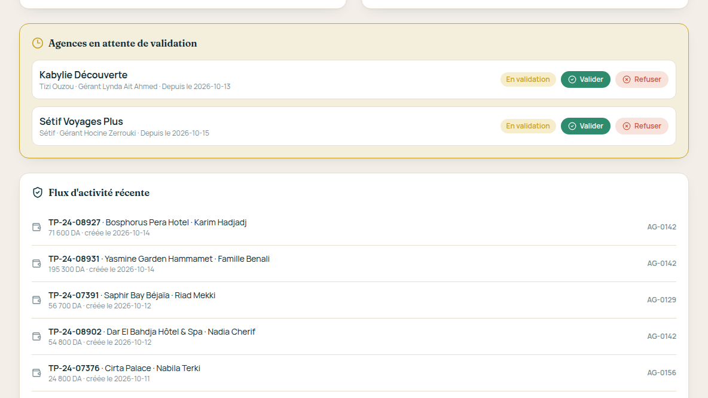Screen dimensions: 708x398
Task: Click the 54 800 DA amount line
Action: click(x=100, y=342)
